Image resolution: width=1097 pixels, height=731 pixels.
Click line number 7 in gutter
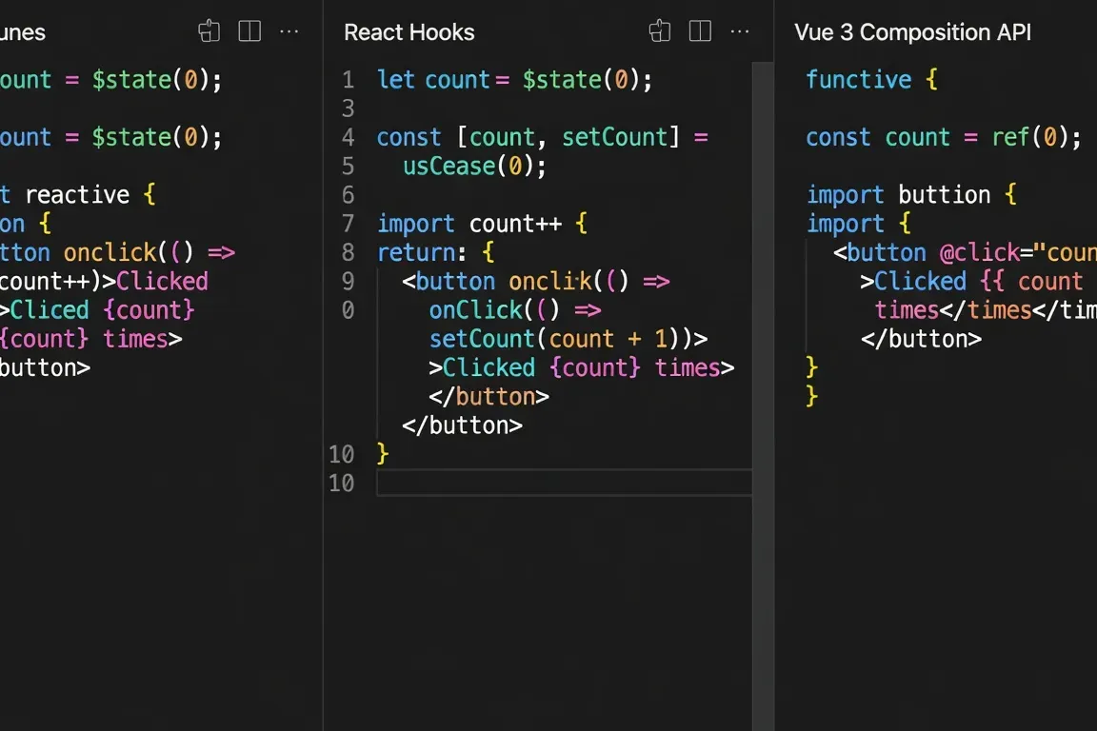click(x=348, y=224)
